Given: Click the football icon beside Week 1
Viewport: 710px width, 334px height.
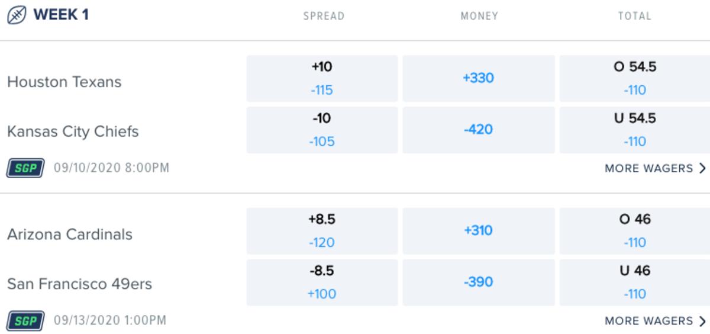Looking at the screenshot, I should point(17,15).
